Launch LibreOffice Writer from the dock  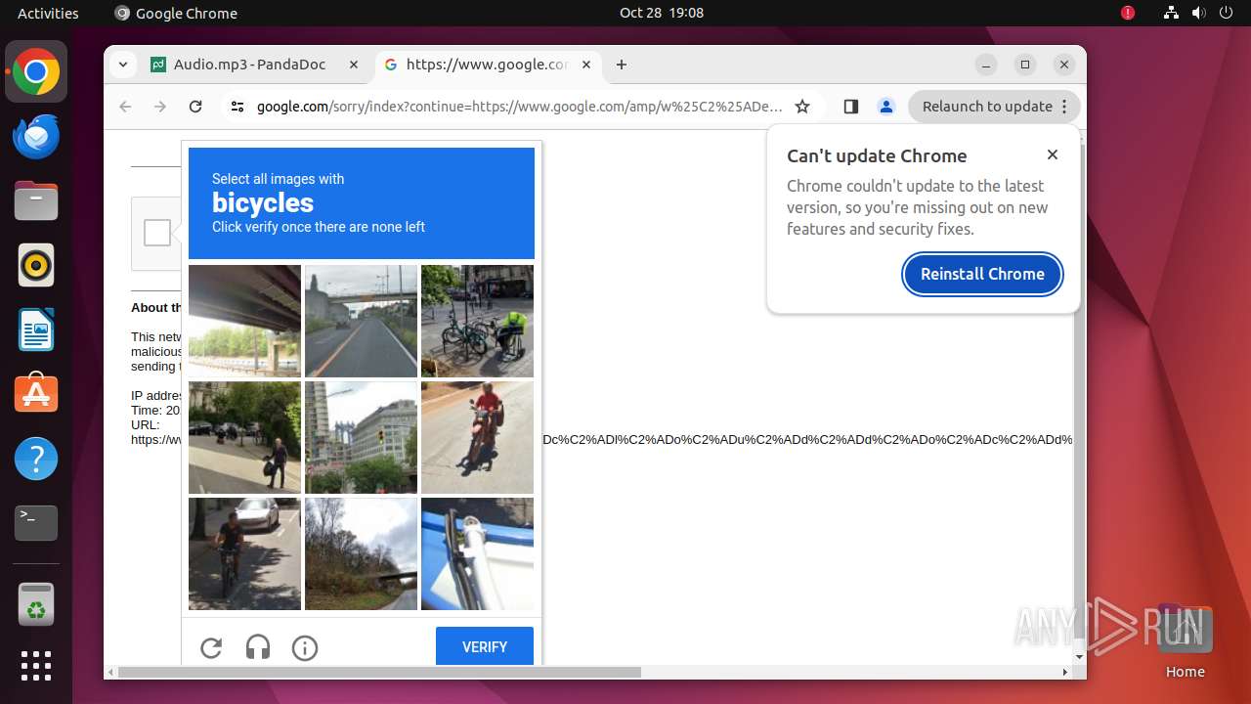coord(36,330)
